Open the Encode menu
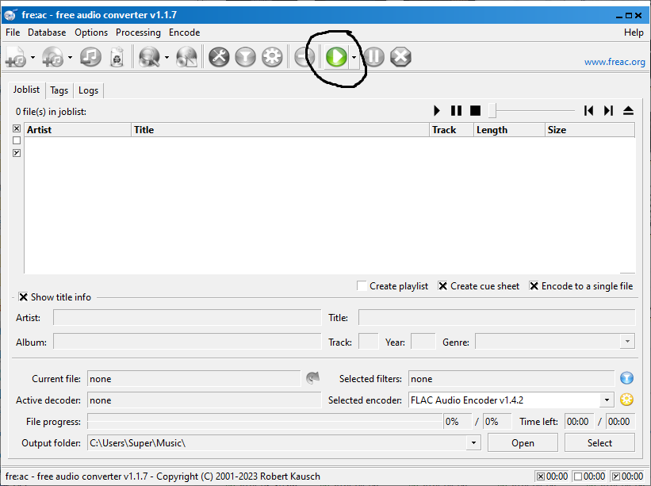The height and width of the screenshot is (486, 651). [x=184, y=33]
